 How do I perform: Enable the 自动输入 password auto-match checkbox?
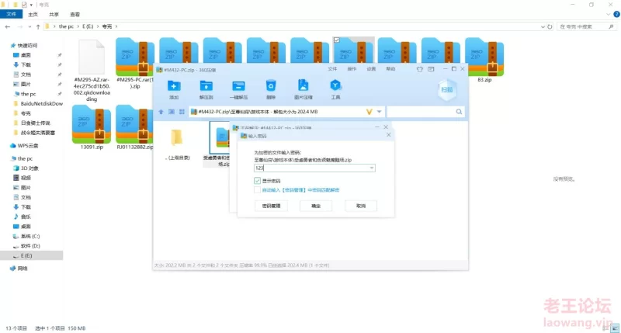[x=258, y=190]
